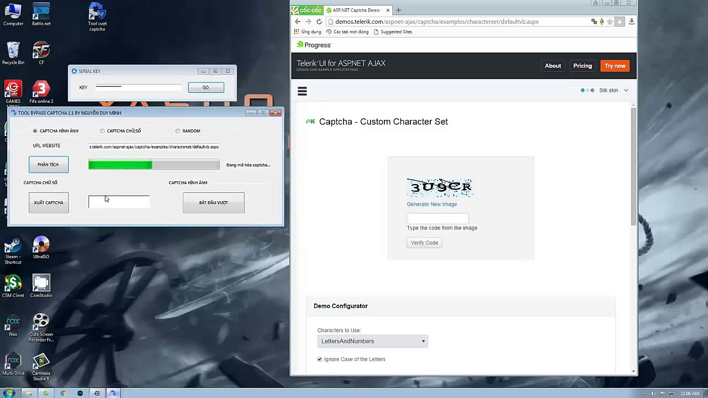Click the URL WEBSITE input field

[x=154, y=147]
